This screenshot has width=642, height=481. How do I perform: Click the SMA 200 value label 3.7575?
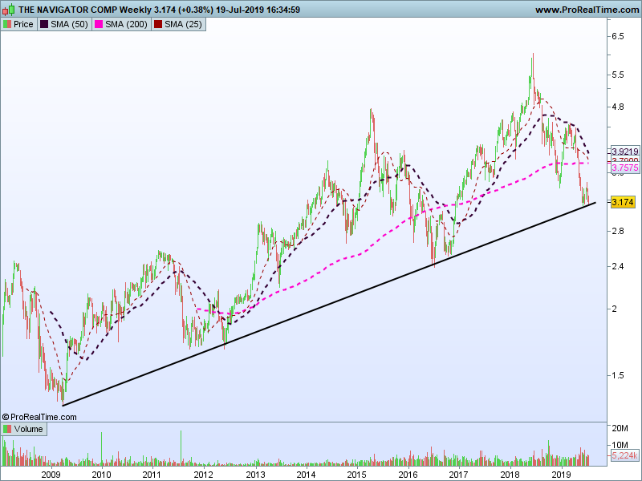point(625,168)
